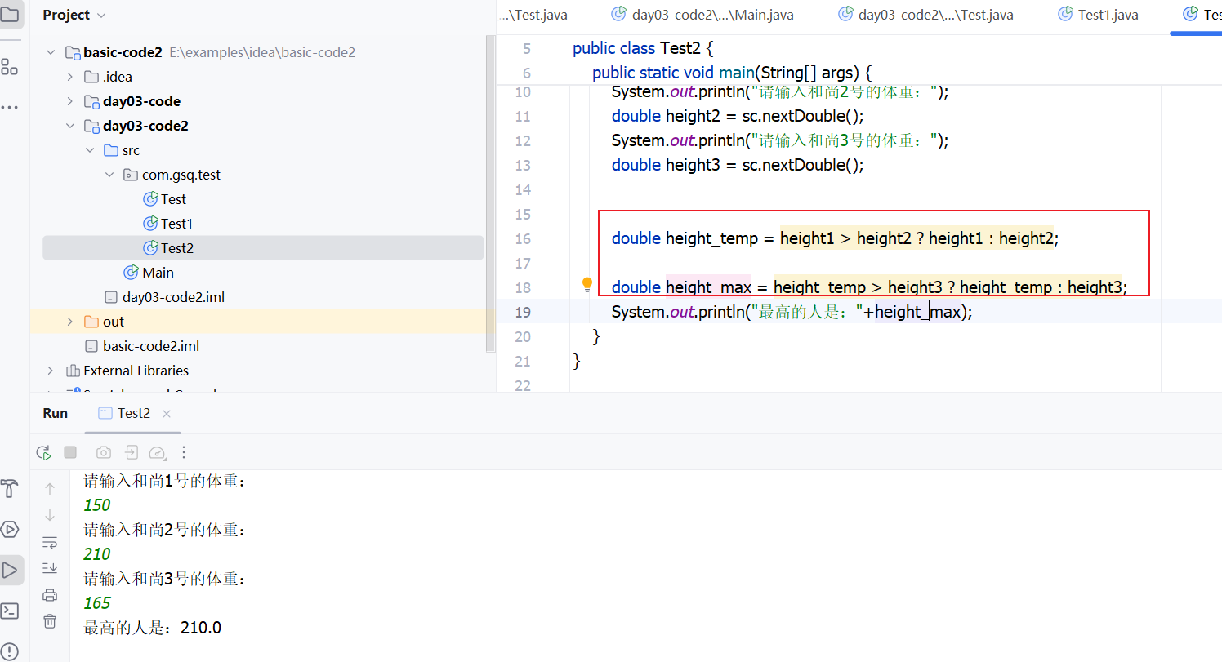This screenshot has width=1222, height=662.
Task: Click the stop button in Run toolbar
Action: pyautogui.click(x=70, y=452)
